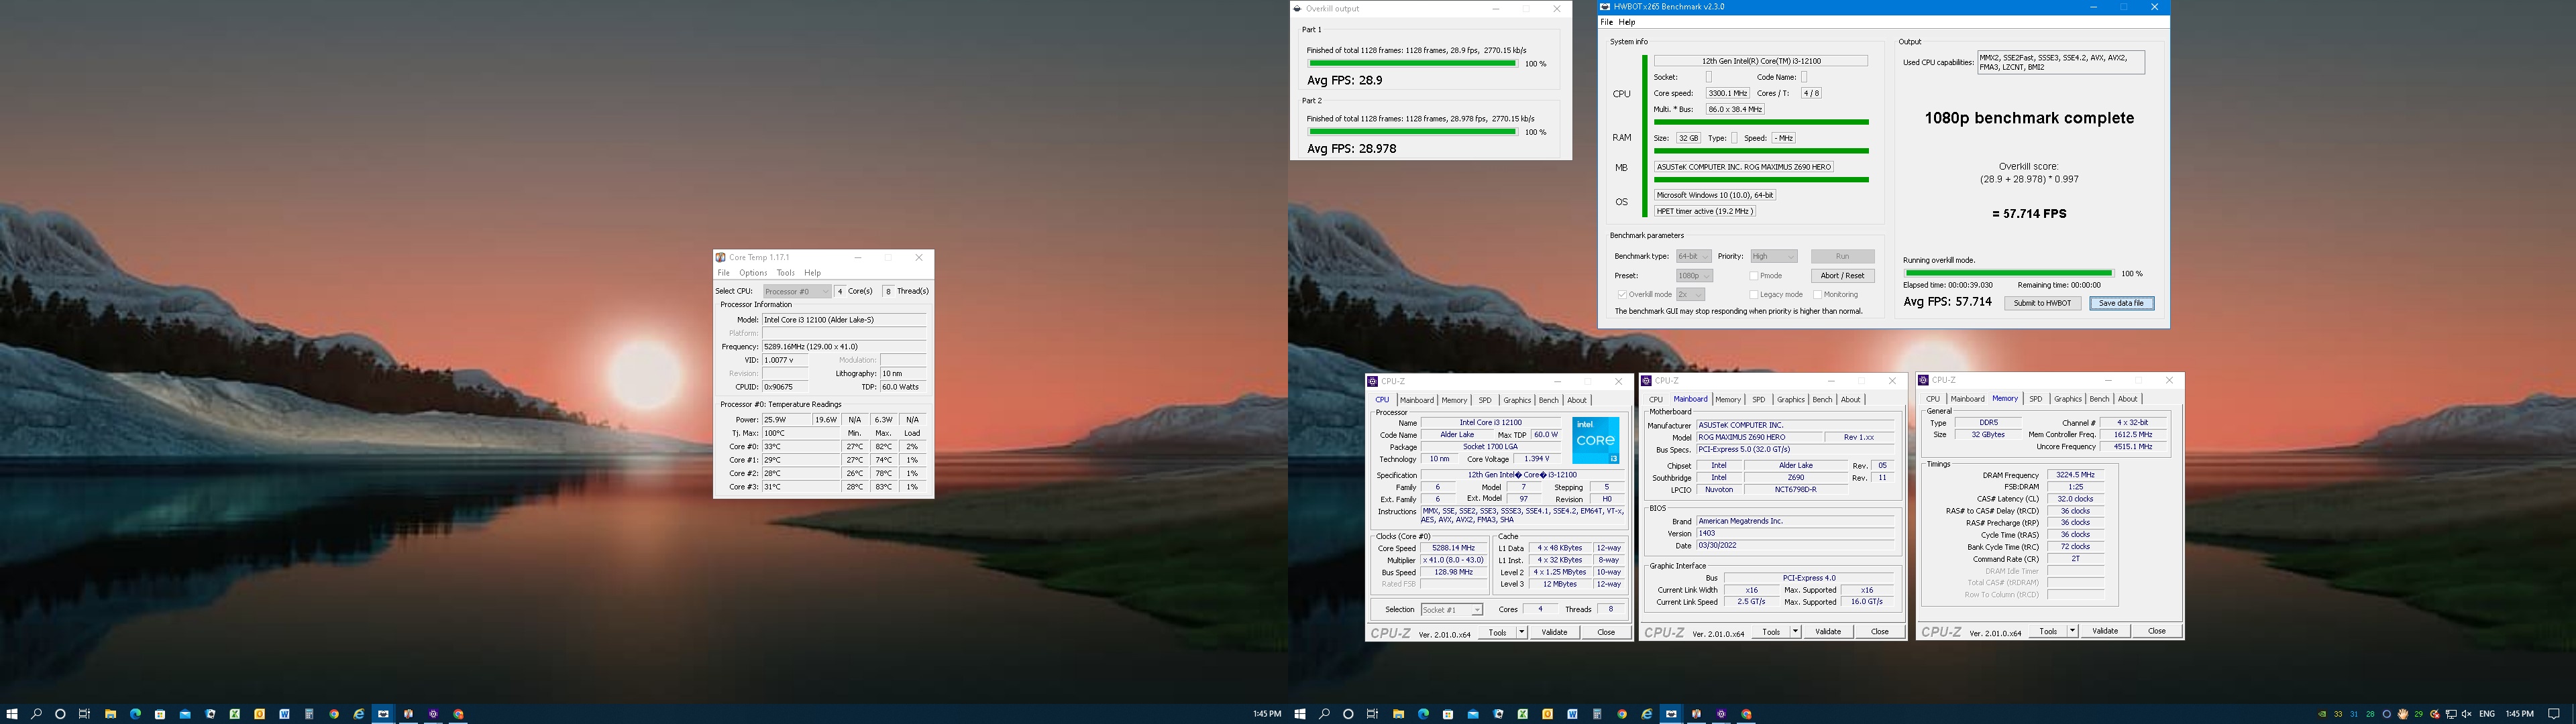The image size is (2576, 724).
Task: Click the HWBOT x265 title bar icon
Action: pyautogui.click(x=1605, y=6)
